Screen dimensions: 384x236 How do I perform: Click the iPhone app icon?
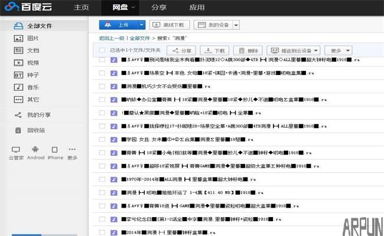pyautogui.click(x=55, y=150)
